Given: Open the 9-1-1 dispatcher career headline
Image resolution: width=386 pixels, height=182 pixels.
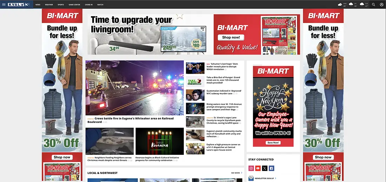Looking at the screenshot, I should pos(224,147).
